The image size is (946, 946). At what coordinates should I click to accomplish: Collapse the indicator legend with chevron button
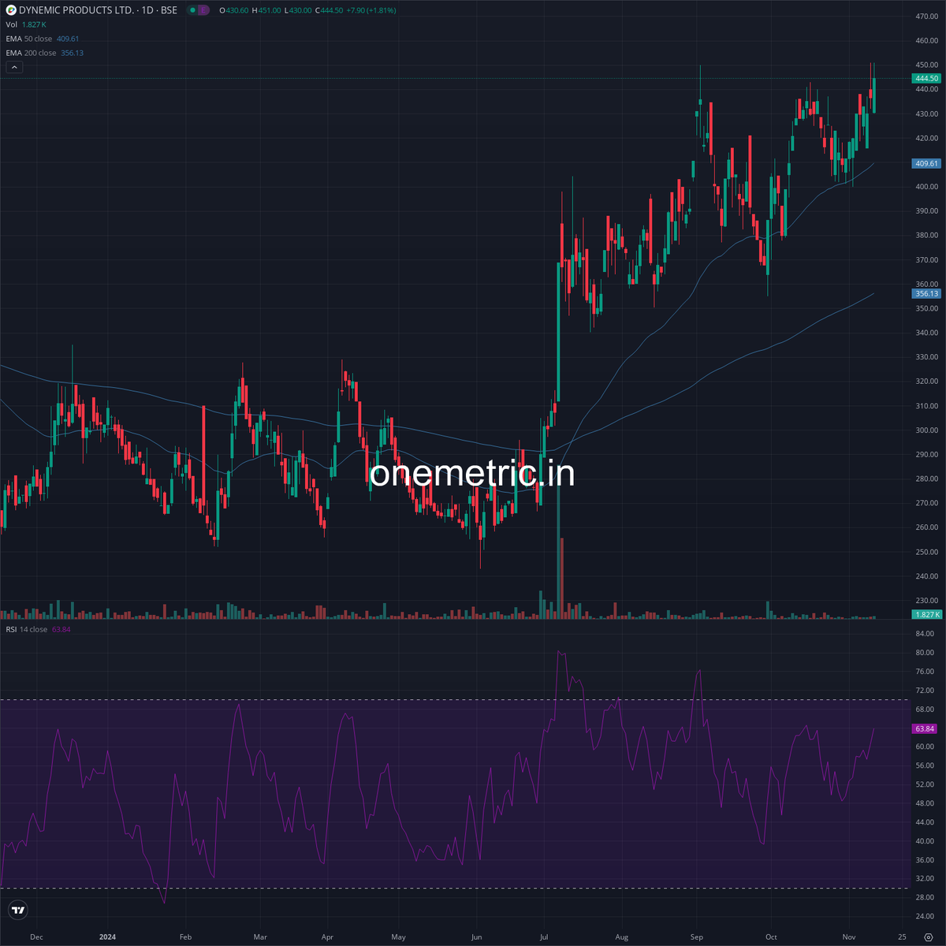coord(14,67)
